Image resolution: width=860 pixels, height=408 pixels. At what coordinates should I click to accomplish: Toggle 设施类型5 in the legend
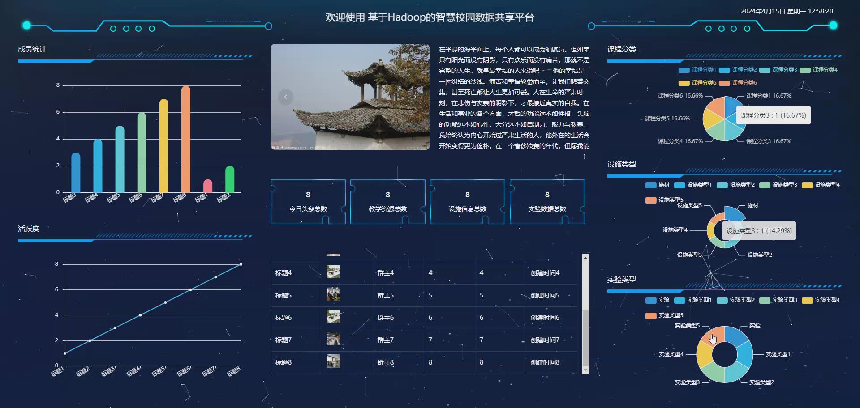664,200
